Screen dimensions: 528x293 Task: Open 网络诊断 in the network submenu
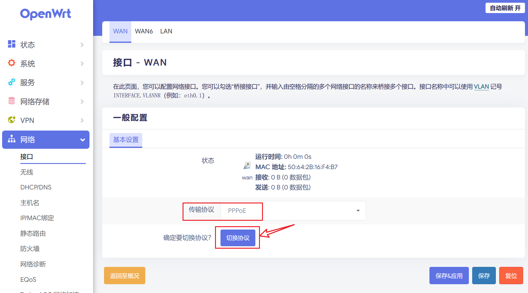click(33, 264)
